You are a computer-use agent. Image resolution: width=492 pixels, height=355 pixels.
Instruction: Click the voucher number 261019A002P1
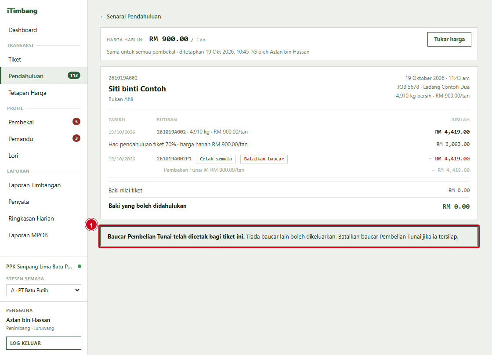click(174, 159)
